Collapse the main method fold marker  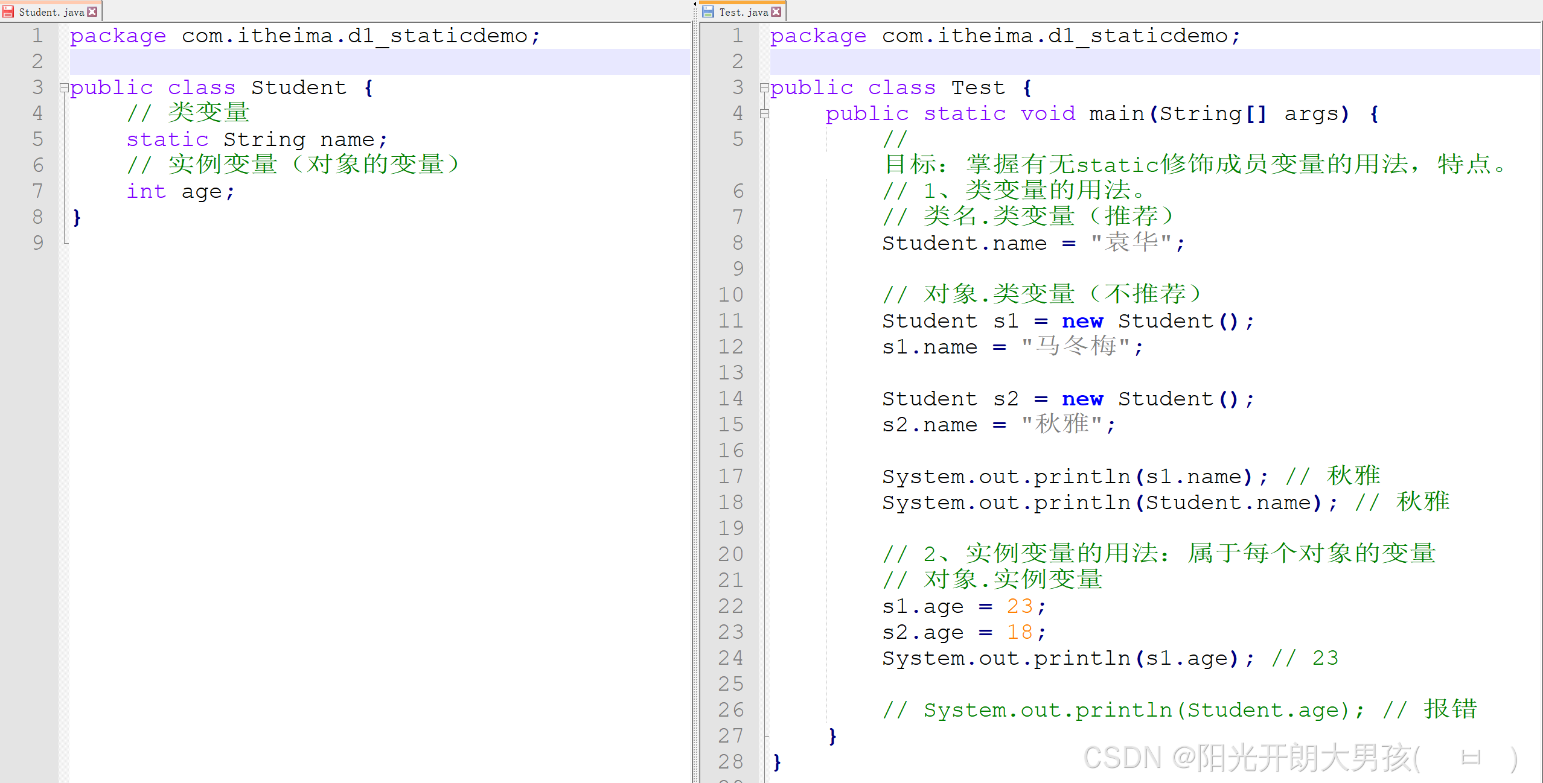pos(764,114)
